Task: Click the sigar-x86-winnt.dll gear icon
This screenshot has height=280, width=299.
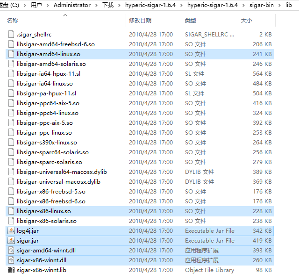Action: (11, 260)
